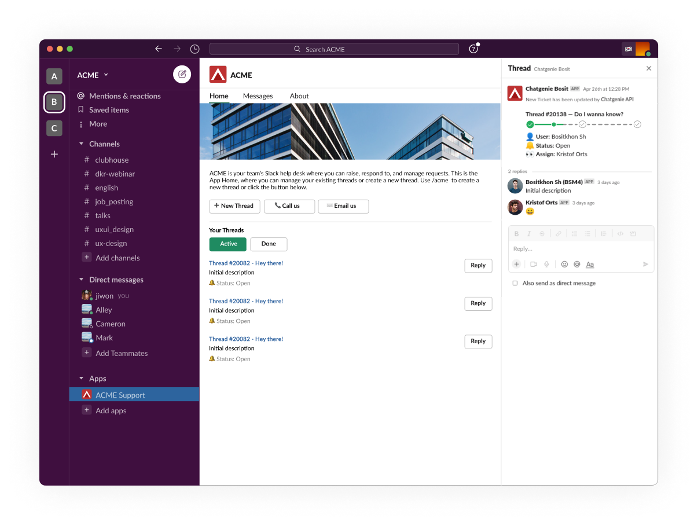698x525 pixels.
Task: Show Done threads
Action: click(x=269, y=244)
